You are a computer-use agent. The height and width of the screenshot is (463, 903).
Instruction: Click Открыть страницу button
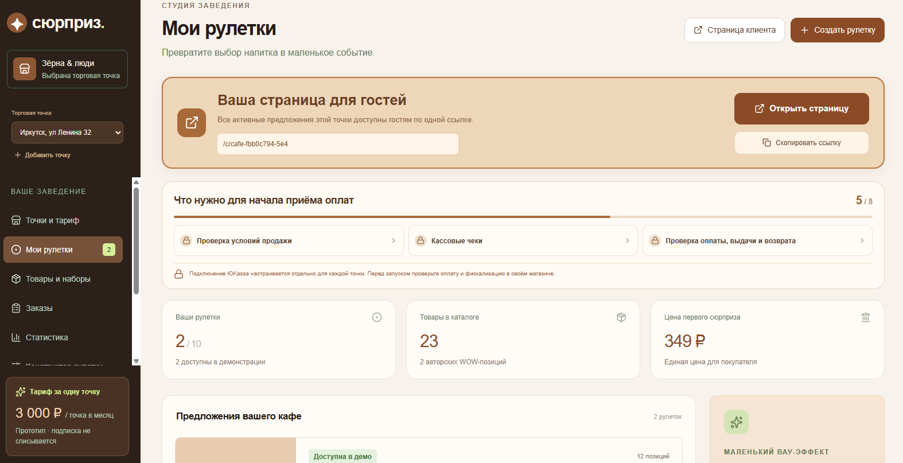[801, 108]
